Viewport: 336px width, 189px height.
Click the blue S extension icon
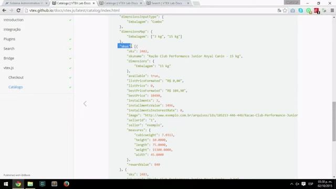[x=301, y=10]
